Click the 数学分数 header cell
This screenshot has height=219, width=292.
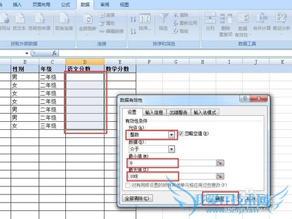pos(120,69)
